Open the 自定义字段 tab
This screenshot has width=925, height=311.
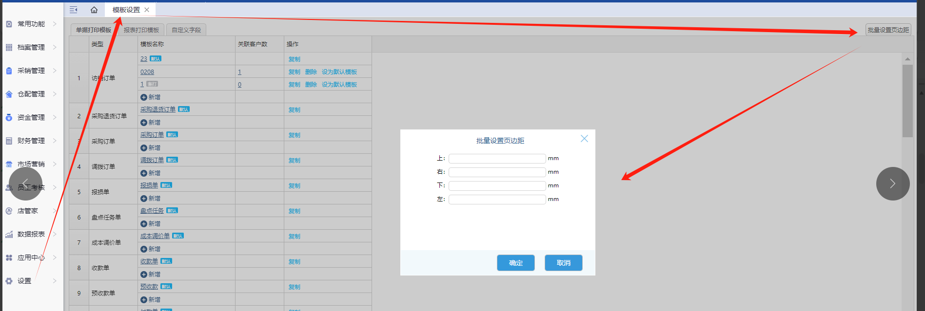coord(186,30)
